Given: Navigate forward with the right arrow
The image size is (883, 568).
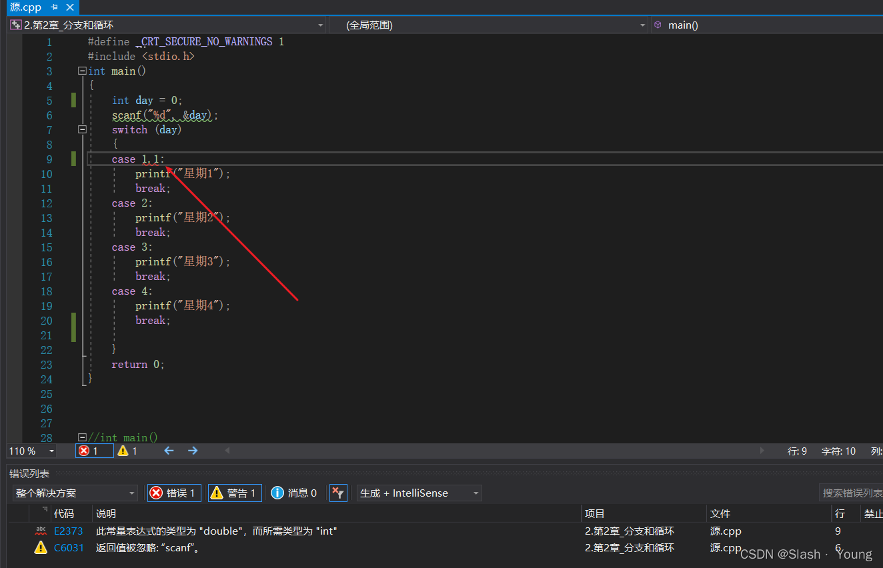Looking at the screenshot, I should 193,451.
